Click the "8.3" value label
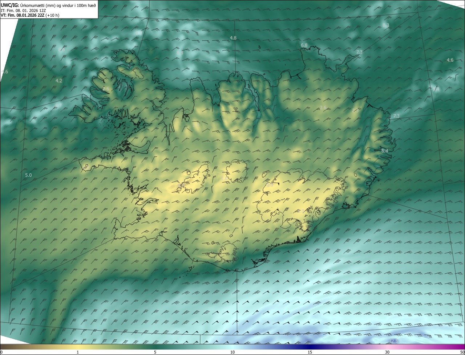465x355 pixels. (386, 25)
